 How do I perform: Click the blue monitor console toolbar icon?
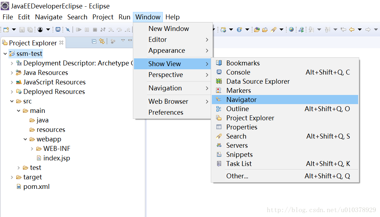58,30
